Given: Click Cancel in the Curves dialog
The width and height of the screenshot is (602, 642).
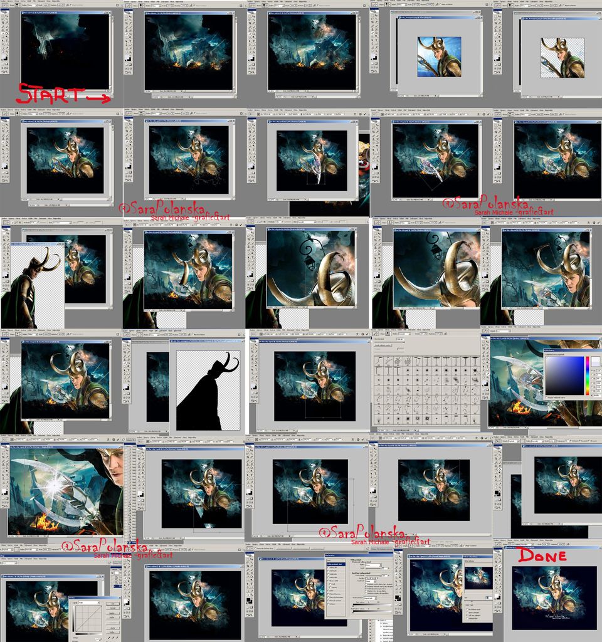Looking at the screenshot, I should pyautogui.click(x=113, y=608).
